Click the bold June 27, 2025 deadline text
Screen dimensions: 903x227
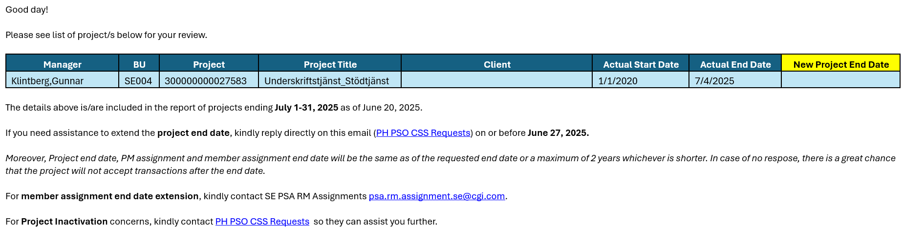[558, 133]
